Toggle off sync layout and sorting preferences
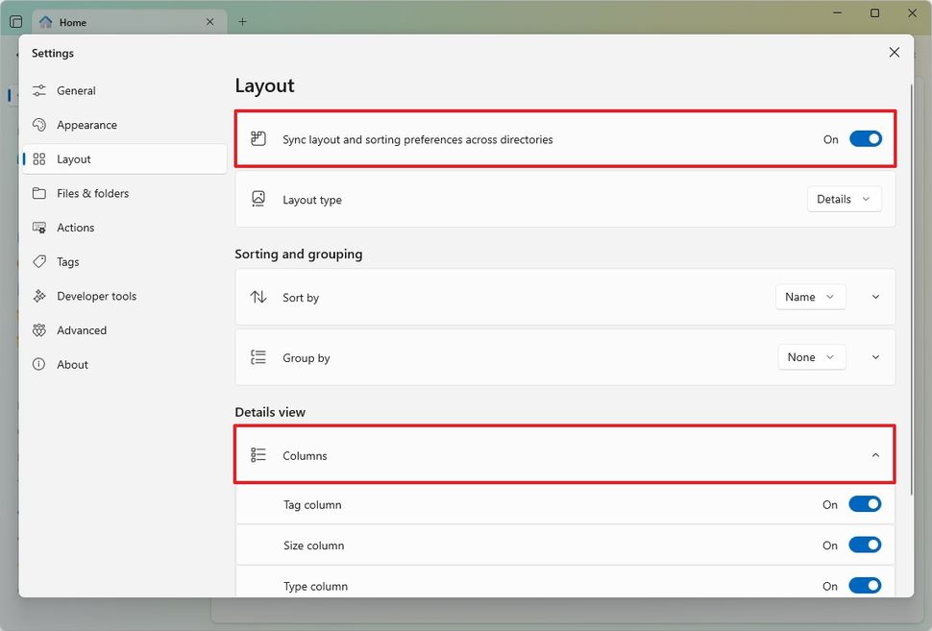Viewport: 932px width, 631px height. (865, 138)
